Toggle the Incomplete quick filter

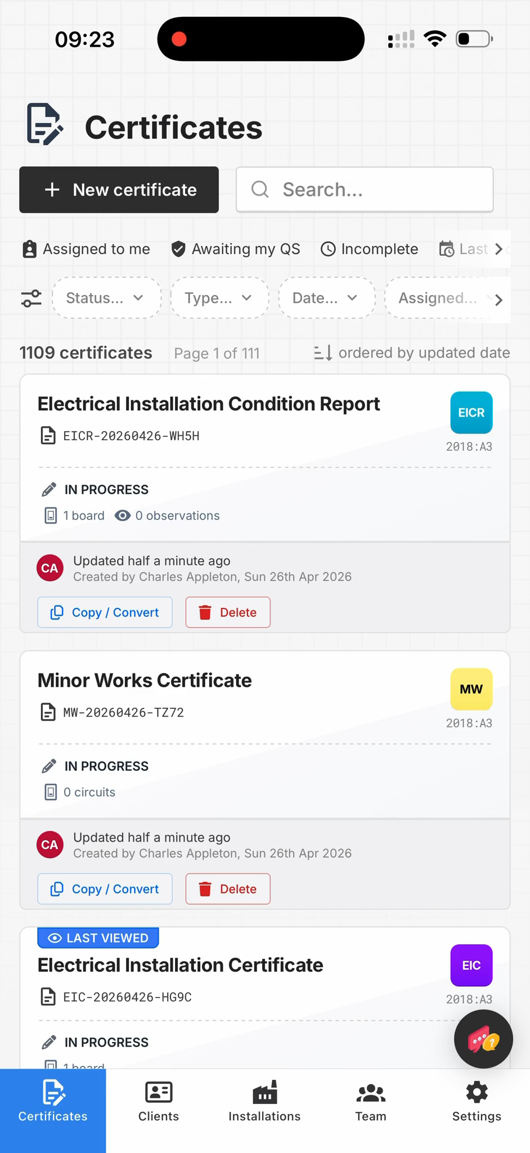369,249
